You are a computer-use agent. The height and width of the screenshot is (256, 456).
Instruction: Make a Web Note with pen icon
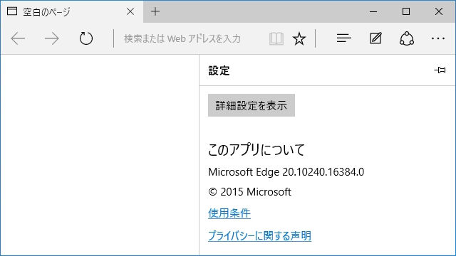pos(375,38)
